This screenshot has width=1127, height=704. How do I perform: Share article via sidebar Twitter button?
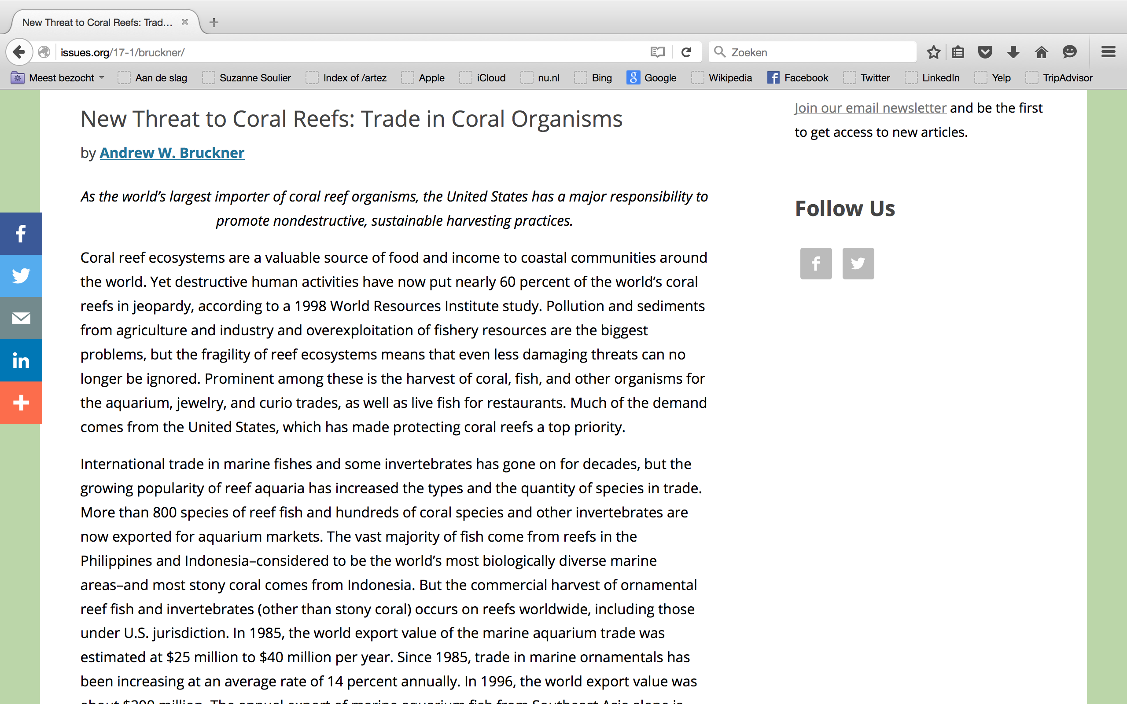click(21, 275)
